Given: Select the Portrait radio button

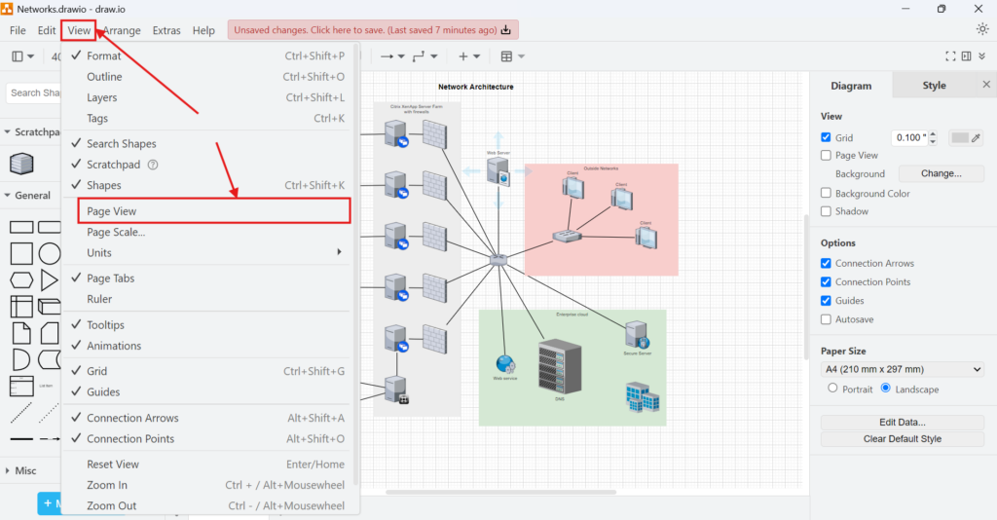Looking at the screenshot, I should tap(832, 389).
